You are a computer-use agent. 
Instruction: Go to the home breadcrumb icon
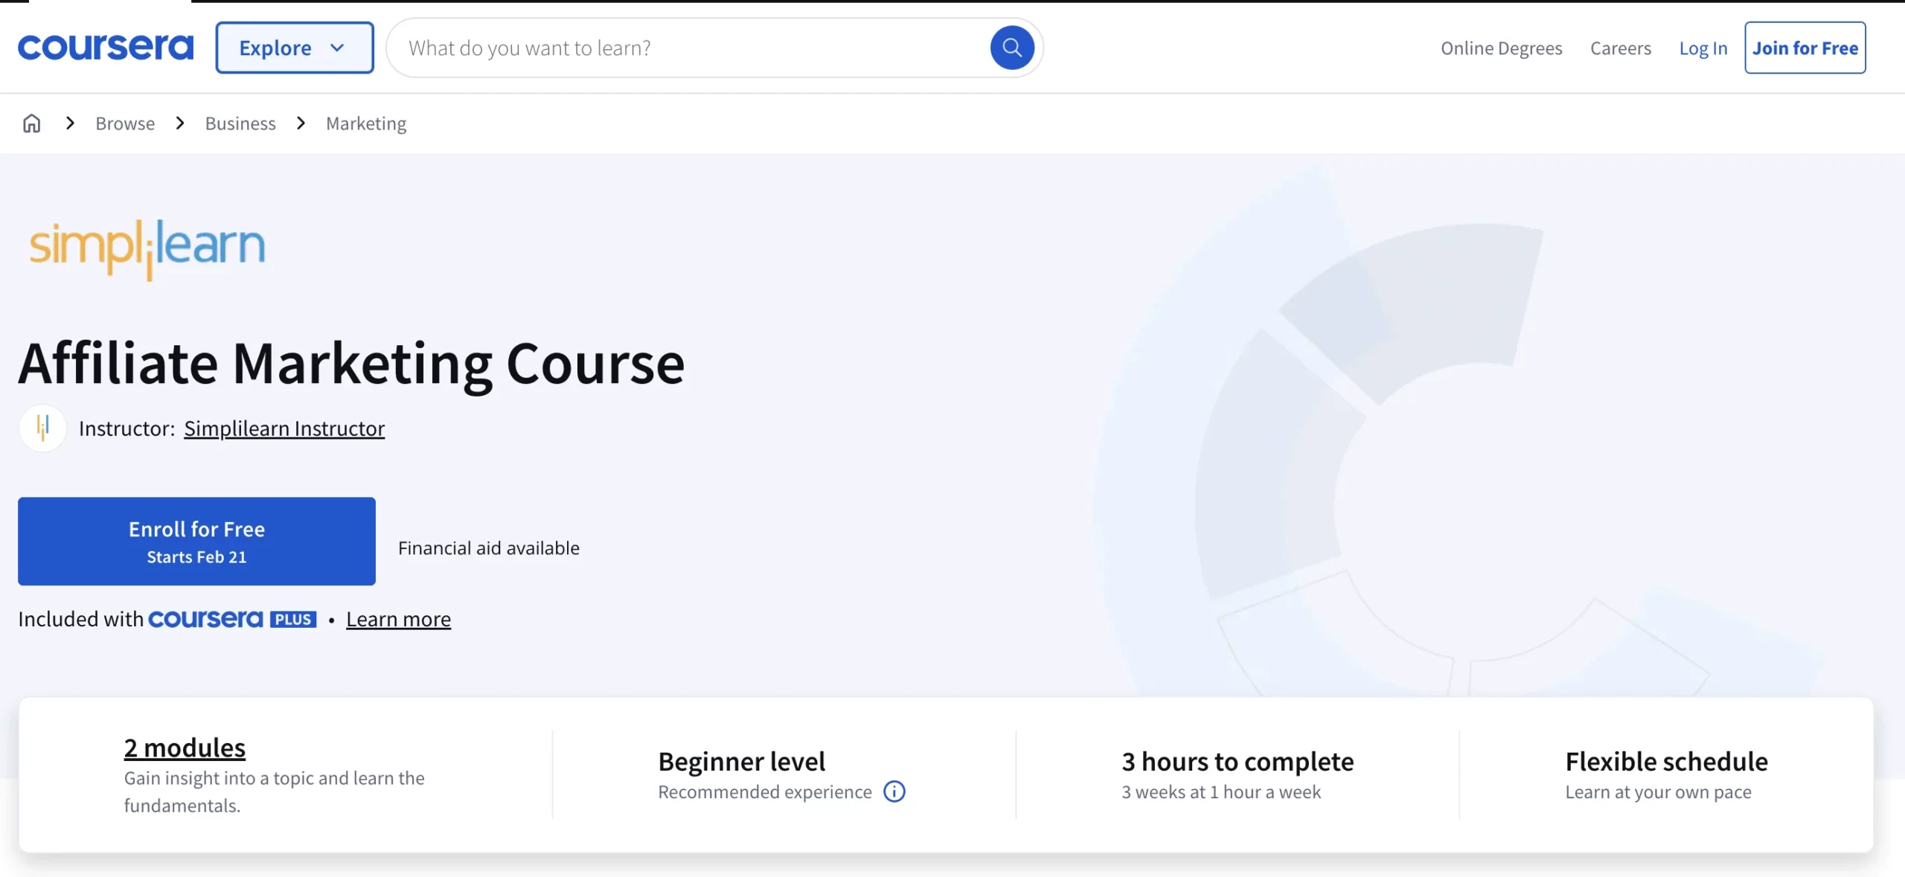click(31, 123)
